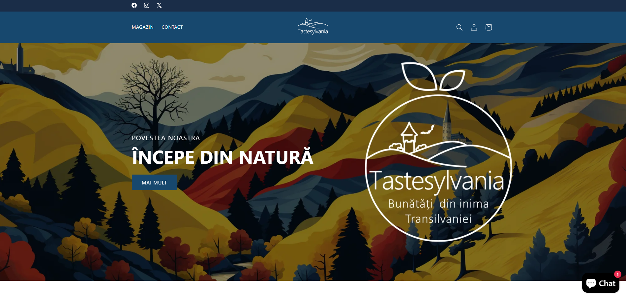The height and width of the screenshot is (298, 626).
Task: Open the Facebook social link icon
Action: [x=134, y=5]
